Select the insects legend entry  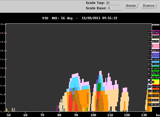click(153, 41)
